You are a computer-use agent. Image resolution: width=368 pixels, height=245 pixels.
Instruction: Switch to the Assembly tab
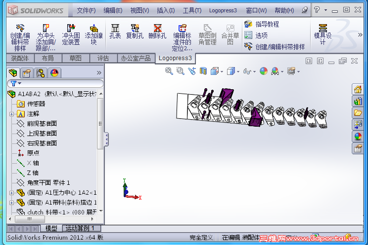pos(20,58)
